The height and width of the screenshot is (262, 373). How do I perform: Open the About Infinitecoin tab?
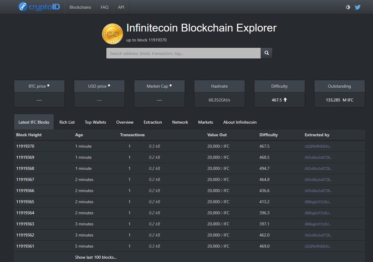(x=240, y=122)
